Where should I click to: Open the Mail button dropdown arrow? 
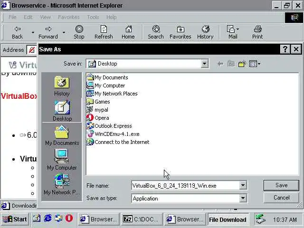tap(237, 29)
